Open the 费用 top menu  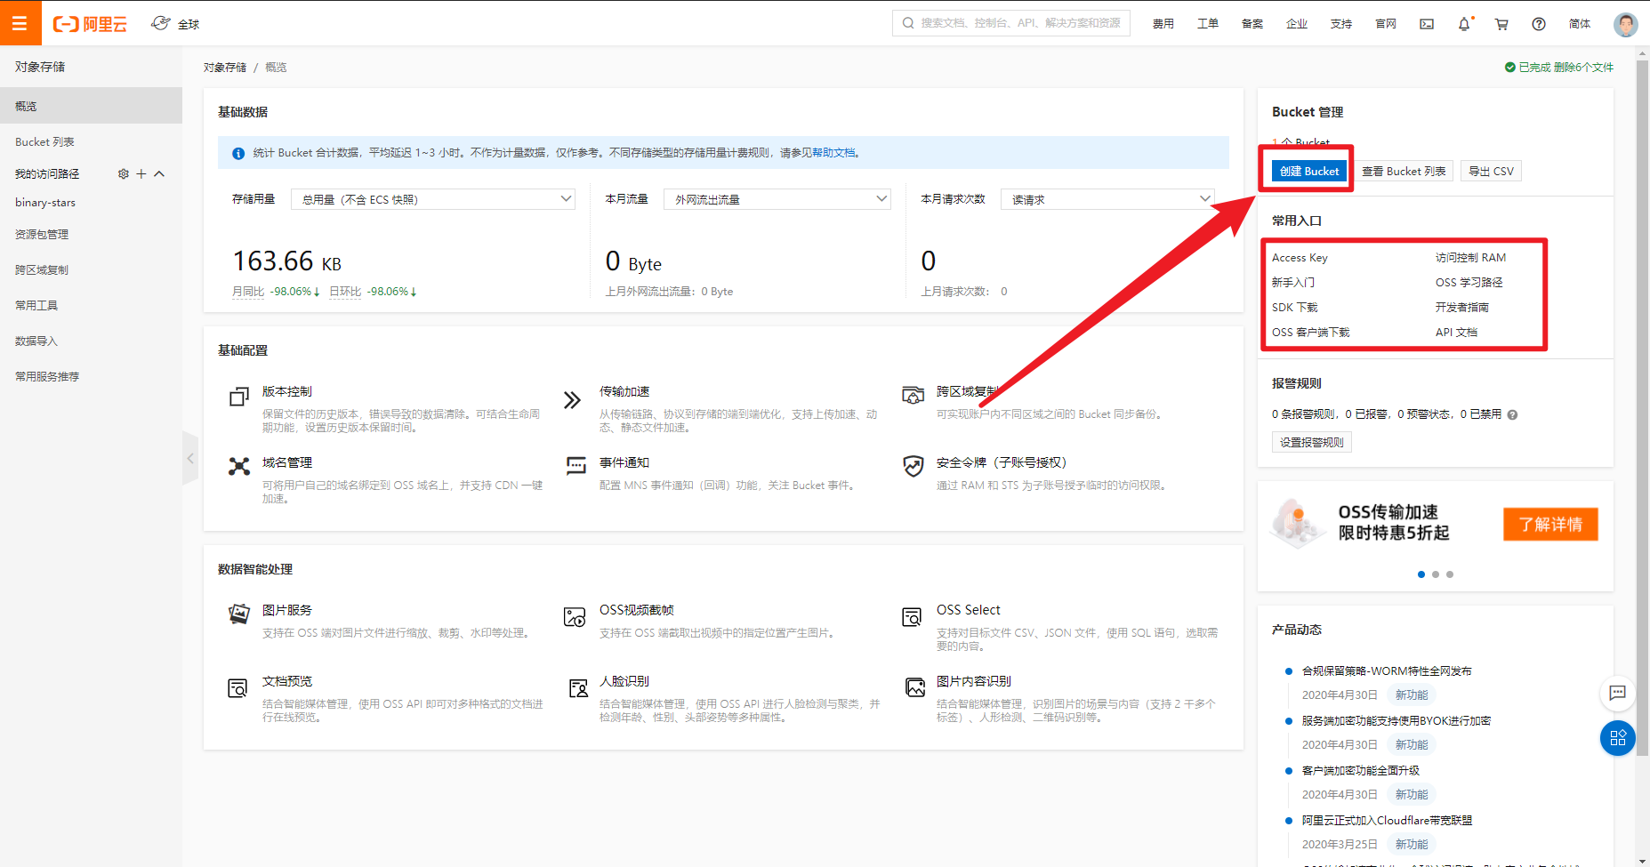1163,24
